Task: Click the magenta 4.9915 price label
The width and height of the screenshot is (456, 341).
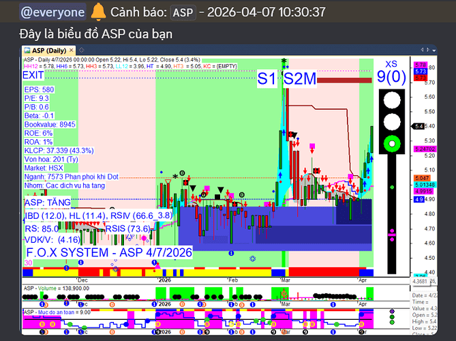Action: pyautogui.click(x=424, y=191)
